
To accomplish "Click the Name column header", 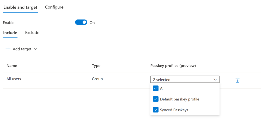I will [12, 66].
